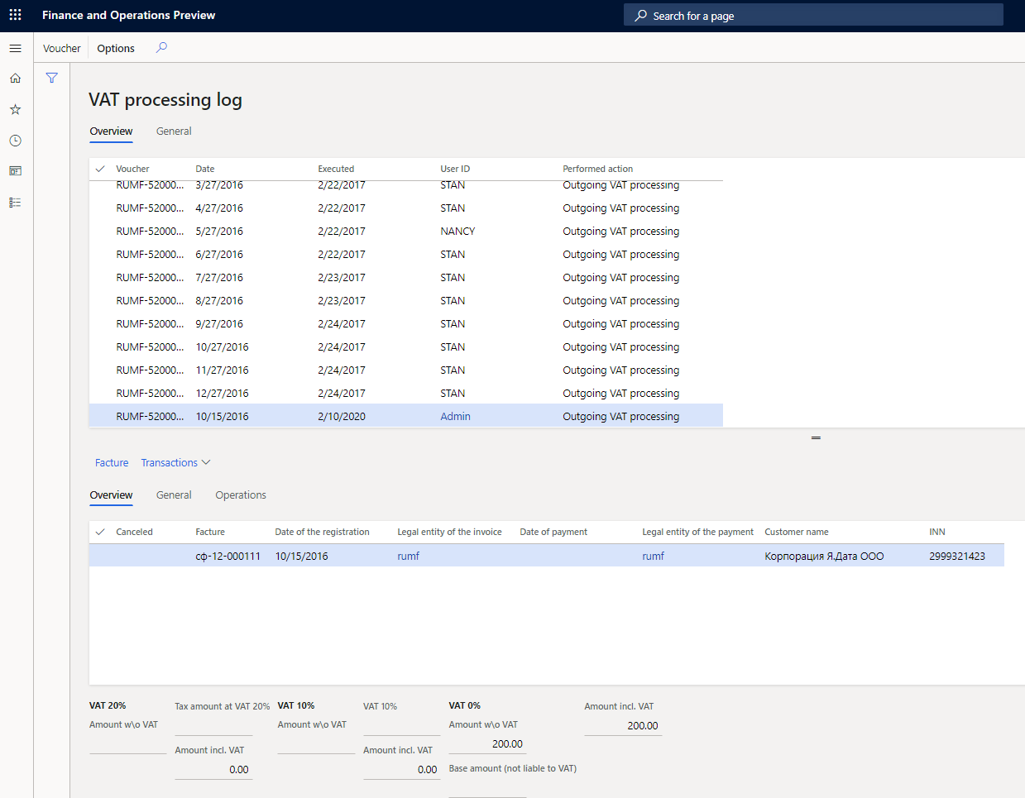Switch to the General tab of the log
1025x798 pixels.
tap(173, 131)
